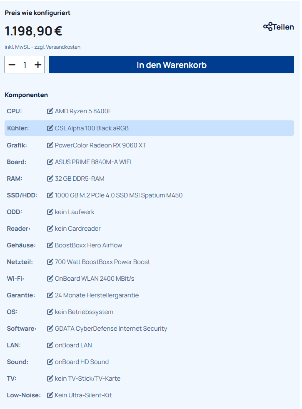
Task: Click the edit icon for 700 Watt BoostBoxx Power Boost
Action: (x=50, y=262)
